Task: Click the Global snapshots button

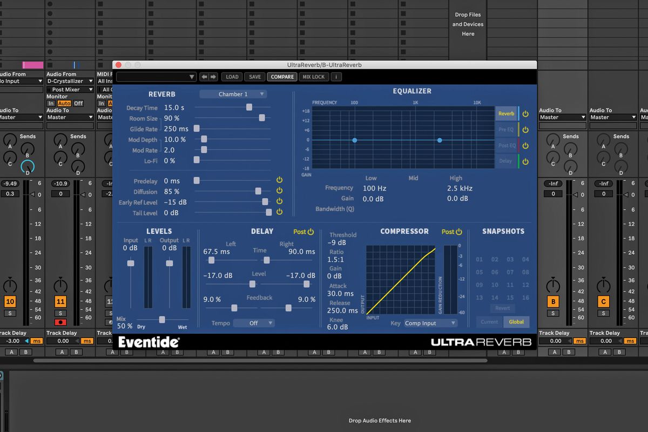Action: 516,321
